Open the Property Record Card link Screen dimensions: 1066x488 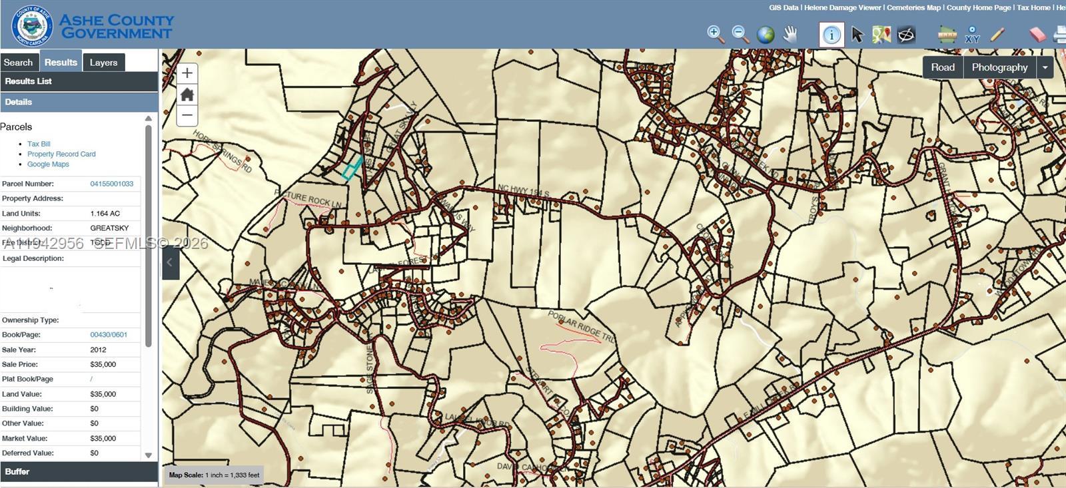tap(61, 154)
